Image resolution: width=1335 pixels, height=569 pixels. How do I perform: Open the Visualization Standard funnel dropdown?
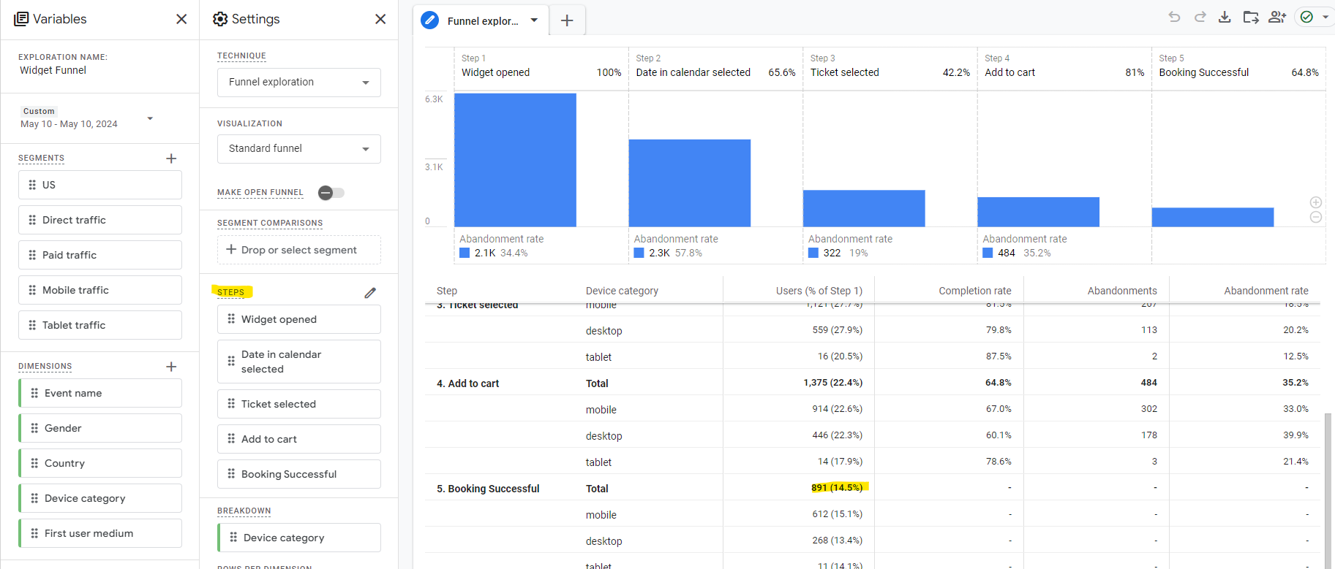point(299,149)
